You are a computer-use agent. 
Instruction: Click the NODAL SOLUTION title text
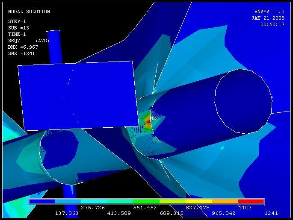pyautogui.click(x=29, y=12)
